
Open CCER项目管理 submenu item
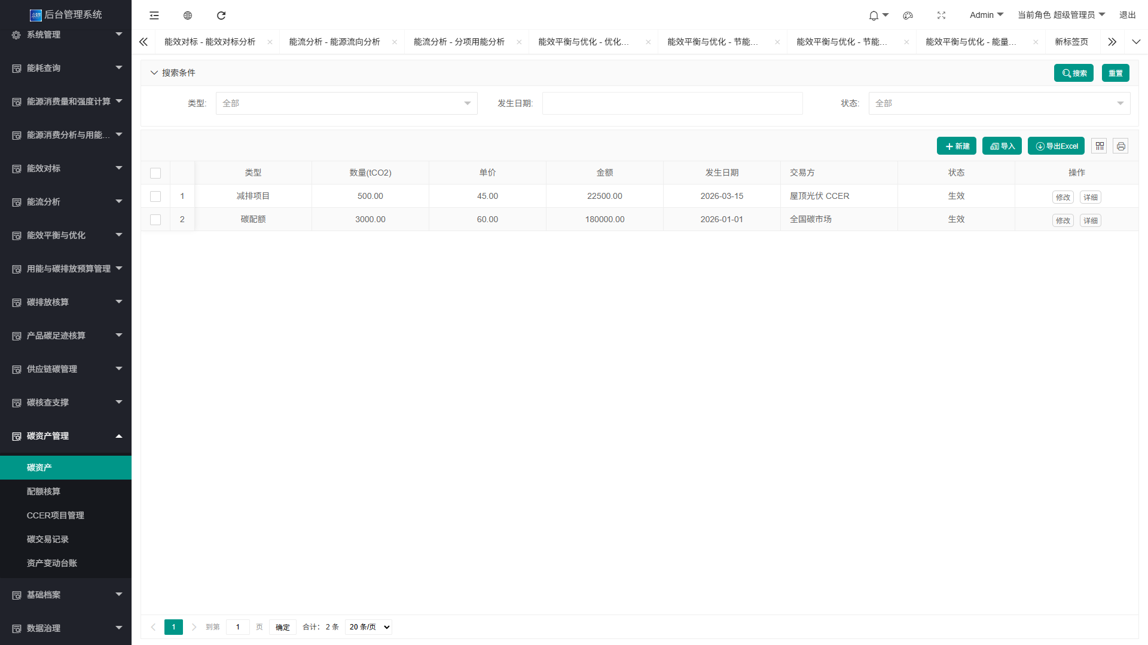pos(66,515)
